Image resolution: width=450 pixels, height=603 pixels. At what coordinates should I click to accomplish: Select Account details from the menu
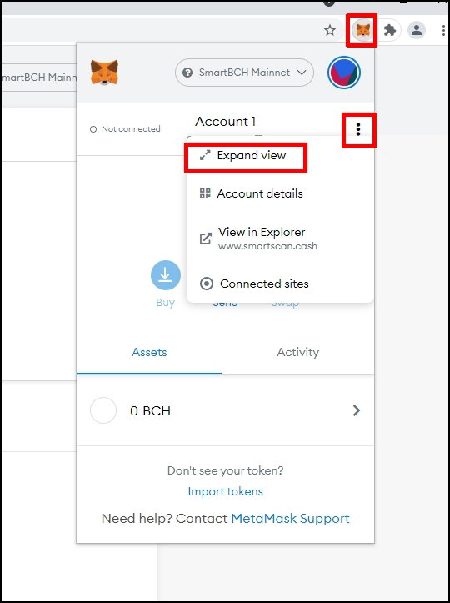click(251, 193)
